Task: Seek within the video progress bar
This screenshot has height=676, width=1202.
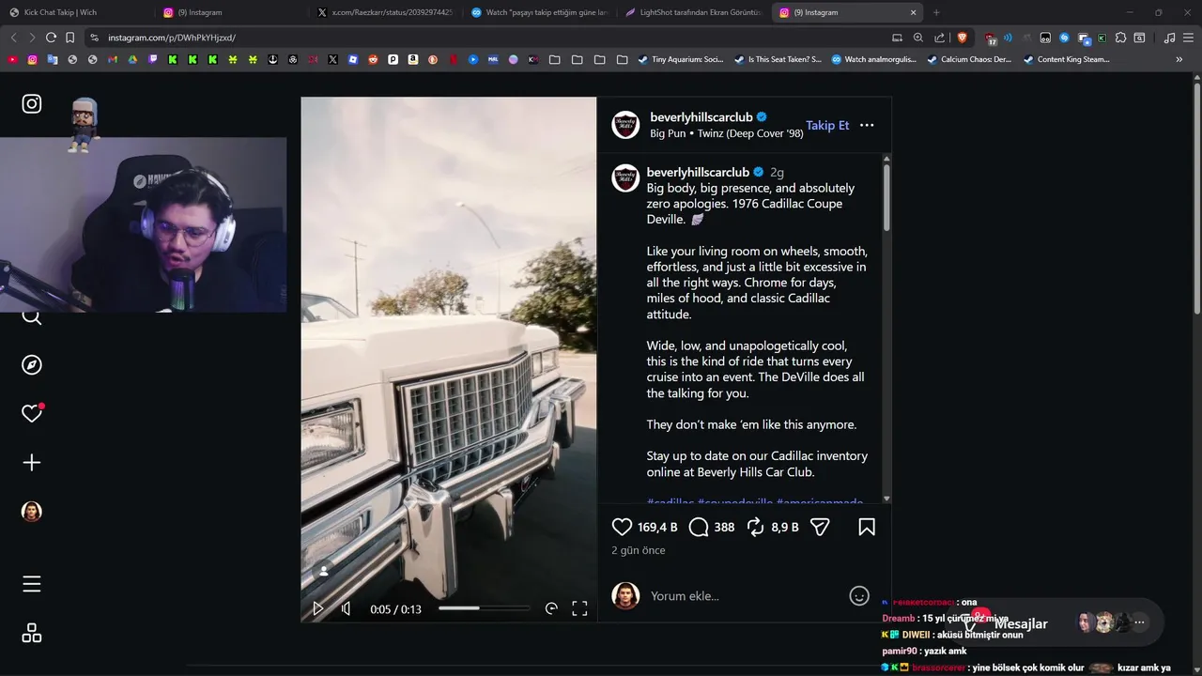Action: click(484, 608)
